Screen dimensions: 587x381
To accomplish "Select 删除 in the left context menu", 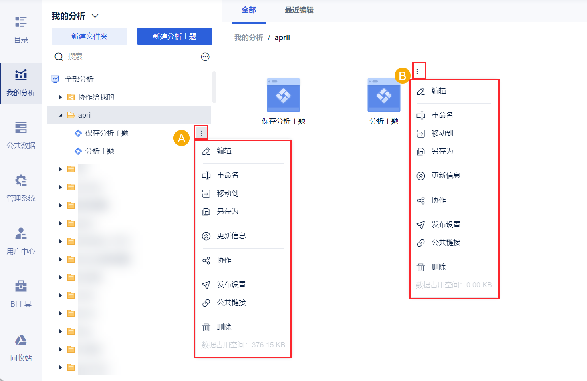I will [224, 327].
